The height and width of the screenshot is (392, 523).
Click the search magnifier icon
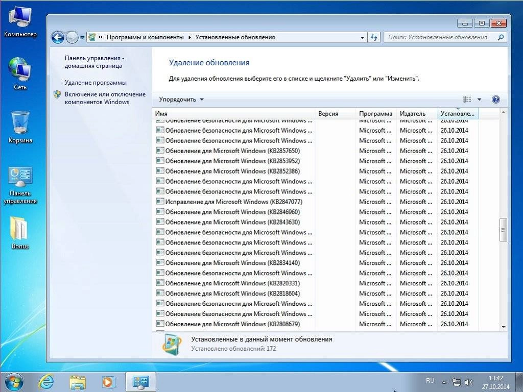(x=501, y=37)
